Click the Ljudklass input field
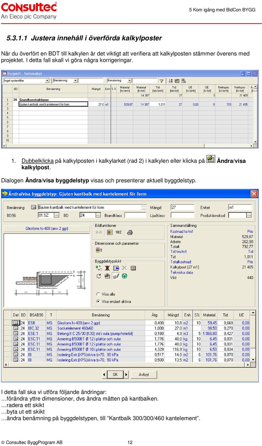This screenshot has width=262, height=446. (x=182, y=215)
